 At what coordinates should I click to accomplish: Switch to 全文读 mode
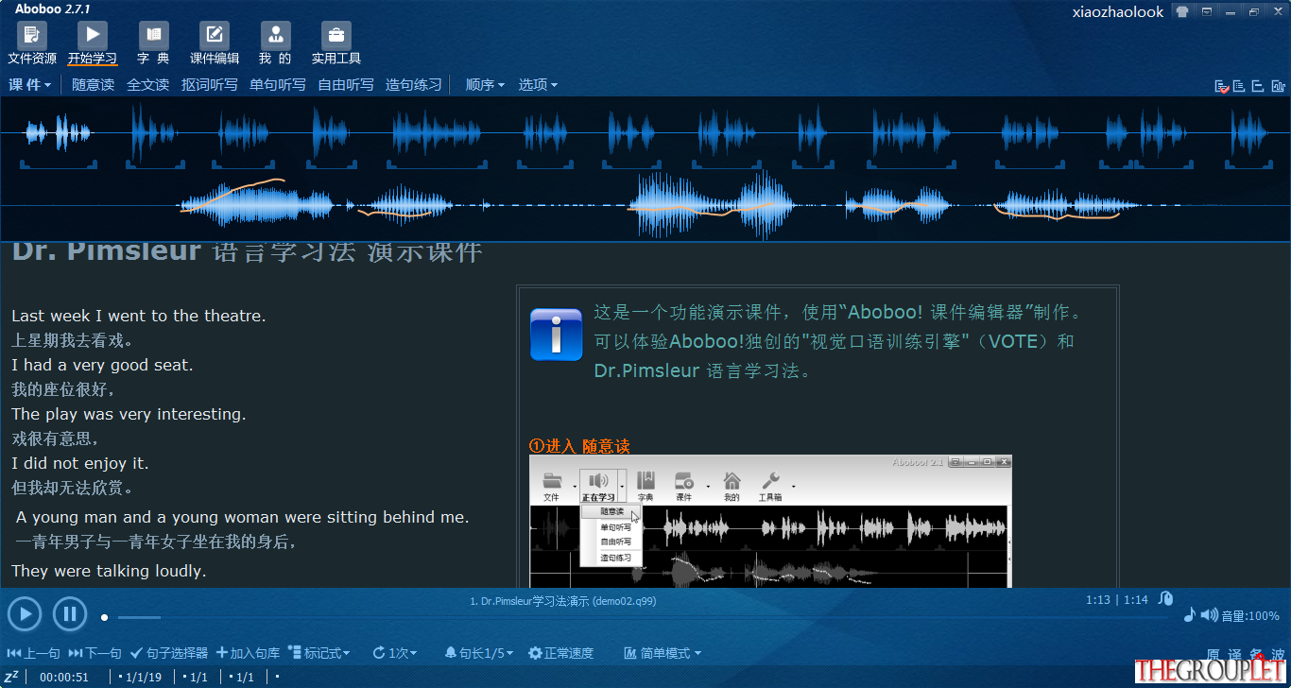pos(148,85)
